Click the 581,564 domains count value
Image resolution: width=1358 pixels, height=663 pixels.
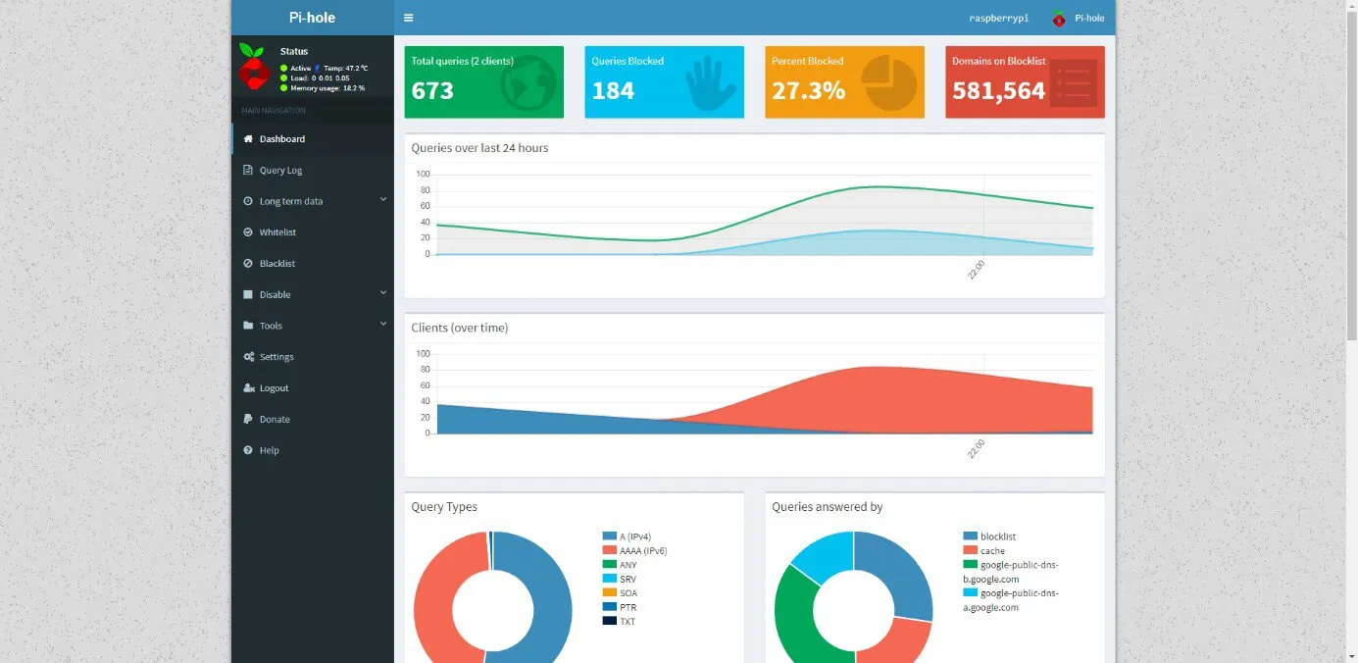[x=999, y=91]
